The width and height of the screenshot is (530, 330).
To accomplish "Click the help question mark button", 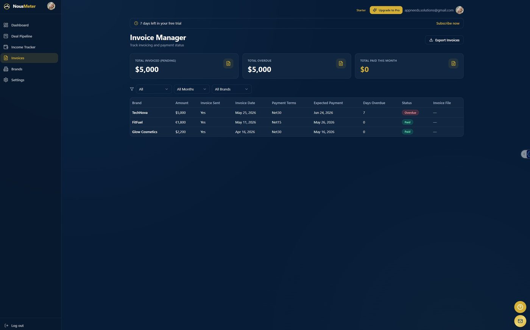I will 520,307.
